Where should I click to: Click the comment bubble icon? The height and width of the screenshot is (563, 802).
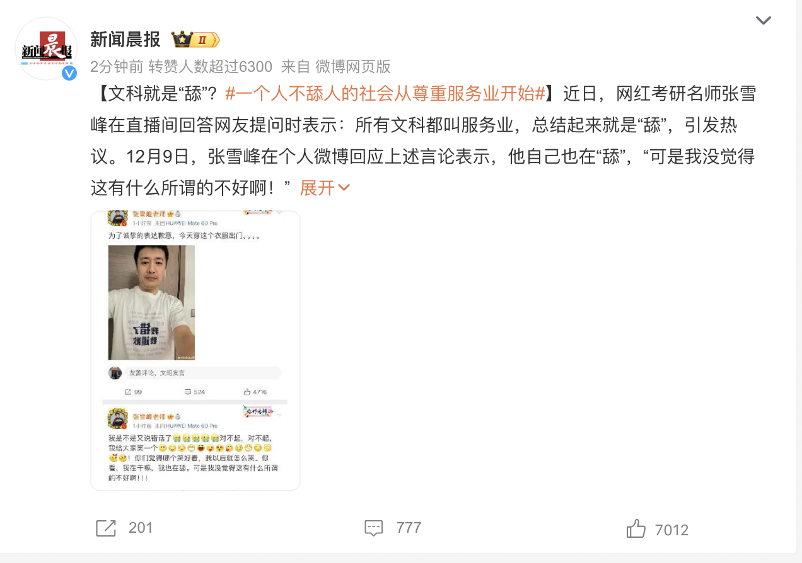click(374, 528)
